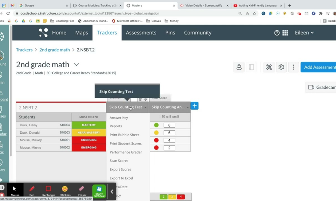This screenshot has height=201, width=336.
Task: Expand the 2nd grade math title dropdown
Action: 77,64
